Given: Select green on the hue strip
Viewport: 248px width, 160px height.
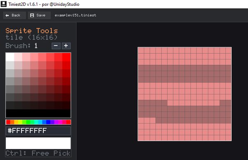Looking at the screenshot, I should (28, 122).
